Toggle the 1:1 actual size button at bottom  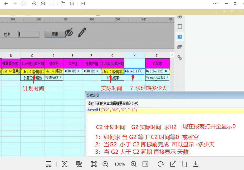point(145,164)
